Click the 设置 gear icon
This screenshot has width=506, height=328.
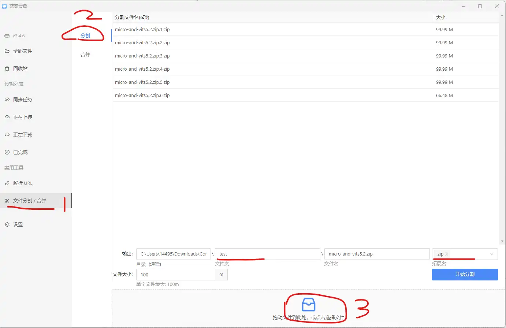[7, 225]
